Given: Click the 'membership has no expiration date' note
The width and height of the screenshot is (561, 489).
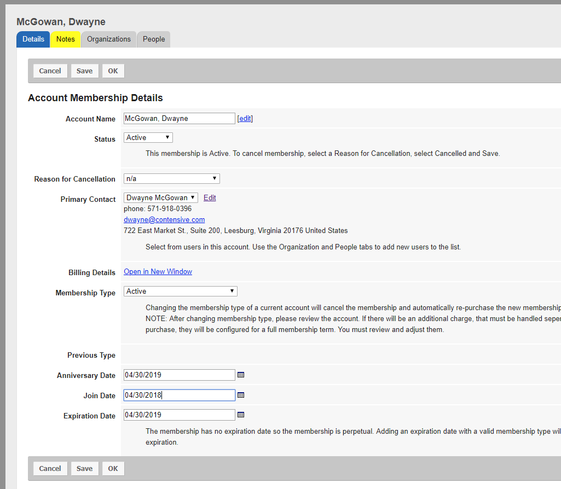Looking at the screenshot, I should (353, 432).
